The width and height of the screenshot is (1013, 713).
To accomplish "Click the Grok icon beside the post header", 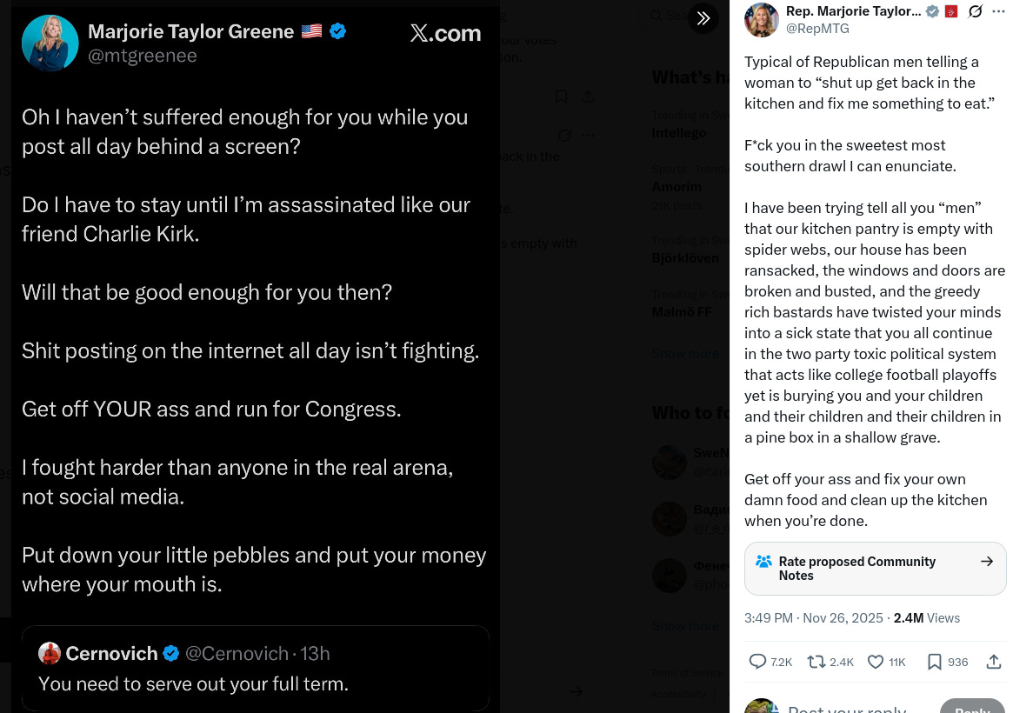I will coord(976,11).
